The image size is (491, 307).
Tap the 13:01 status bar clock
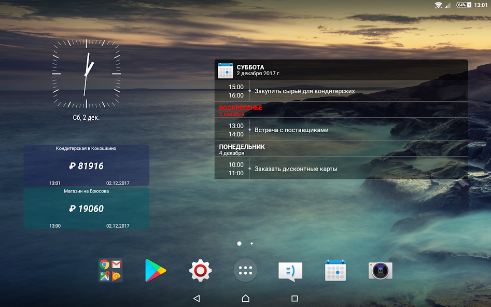481,5
